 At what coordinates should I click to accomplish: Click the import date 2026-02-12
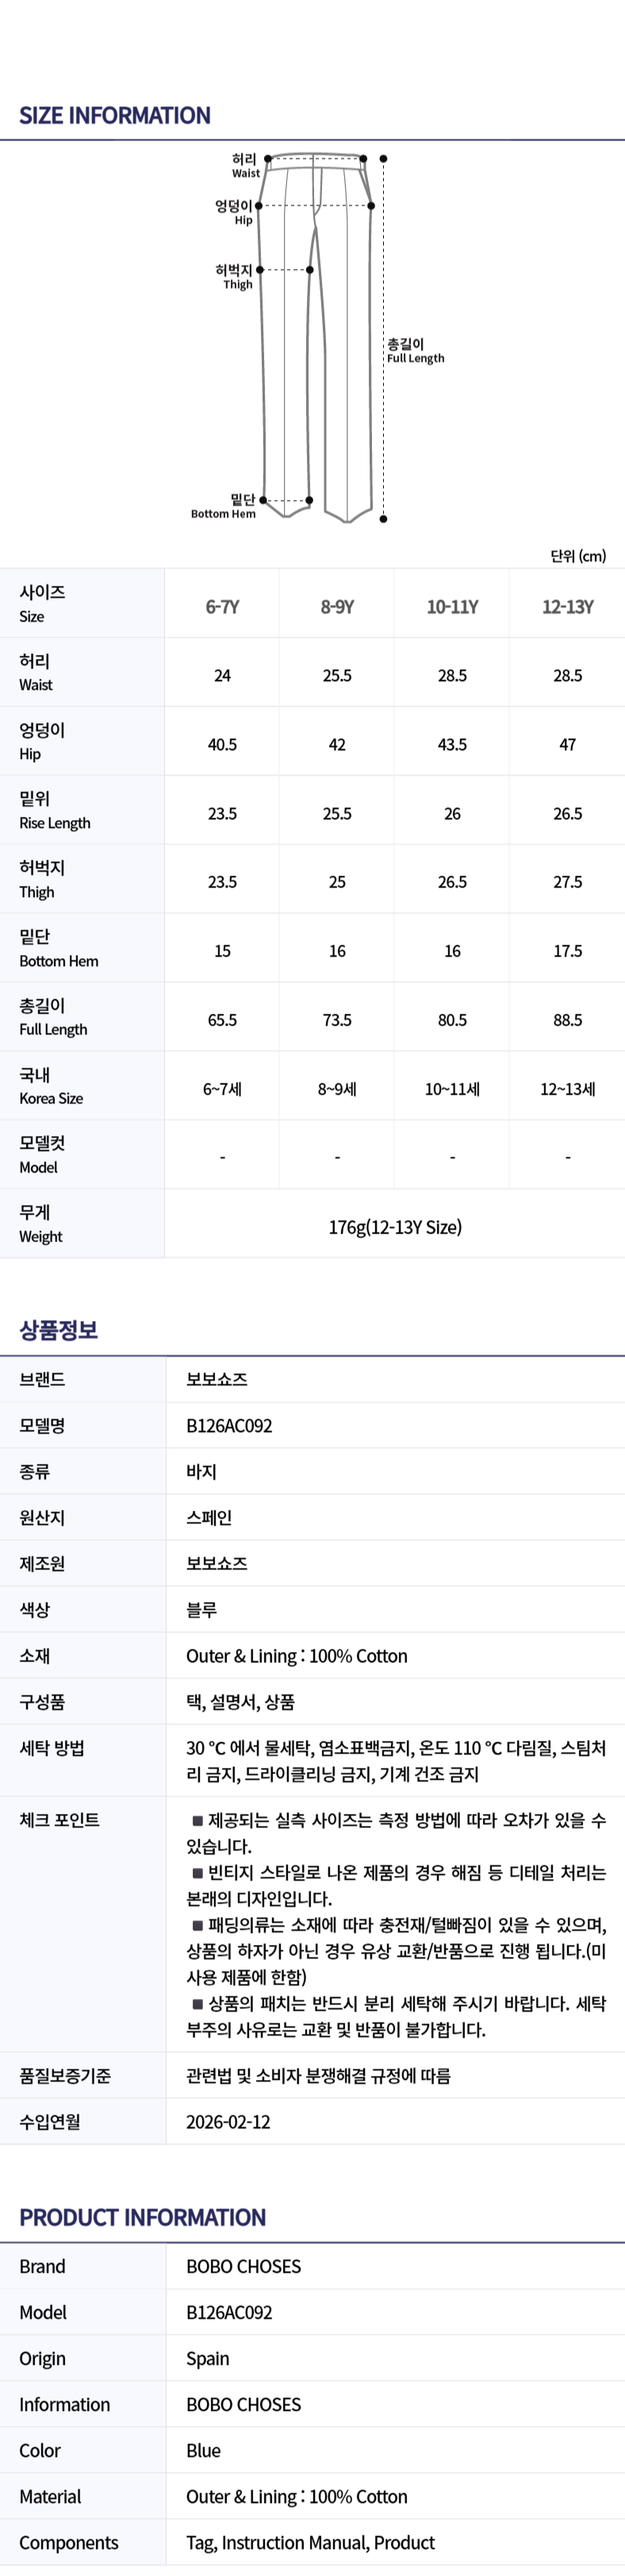pos(228,2122)
